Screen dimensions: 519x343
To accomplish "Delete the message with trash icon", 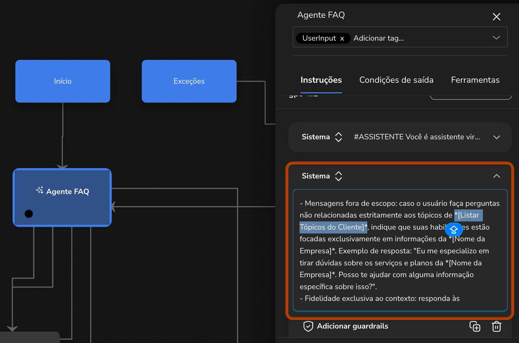I will tap(496, 326).
